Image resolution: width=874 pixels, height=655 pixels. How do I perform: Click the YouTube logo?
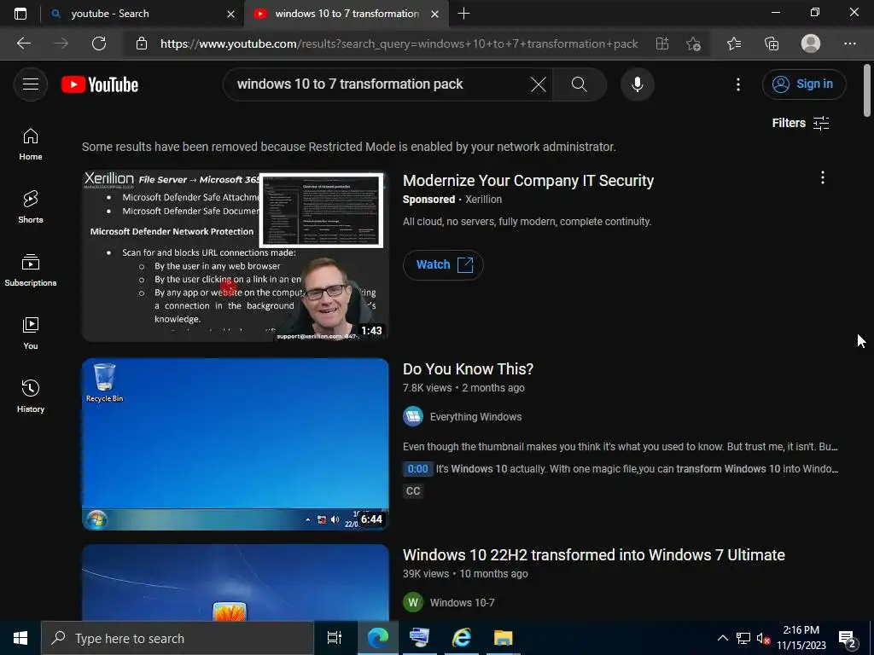click(100, 84)
